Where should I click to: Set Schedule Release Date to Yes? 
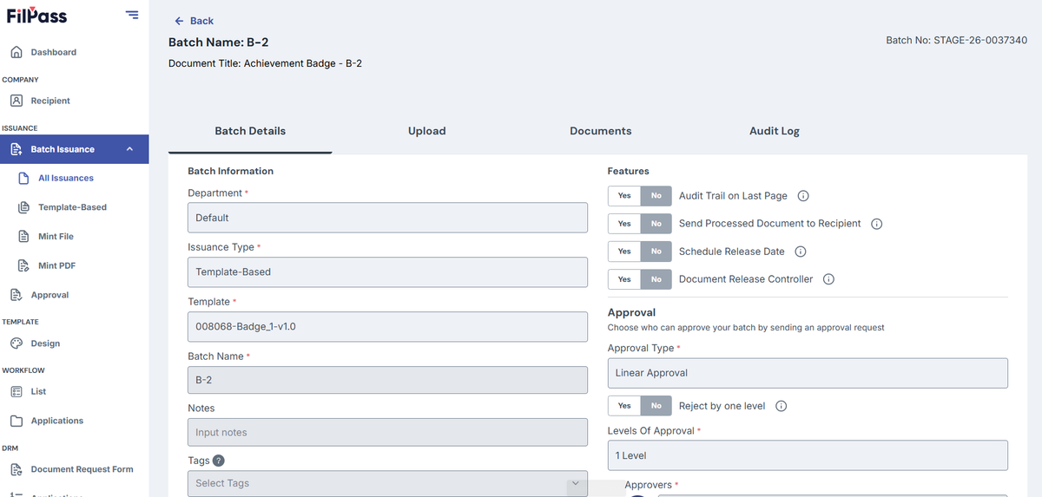point(624,252)
